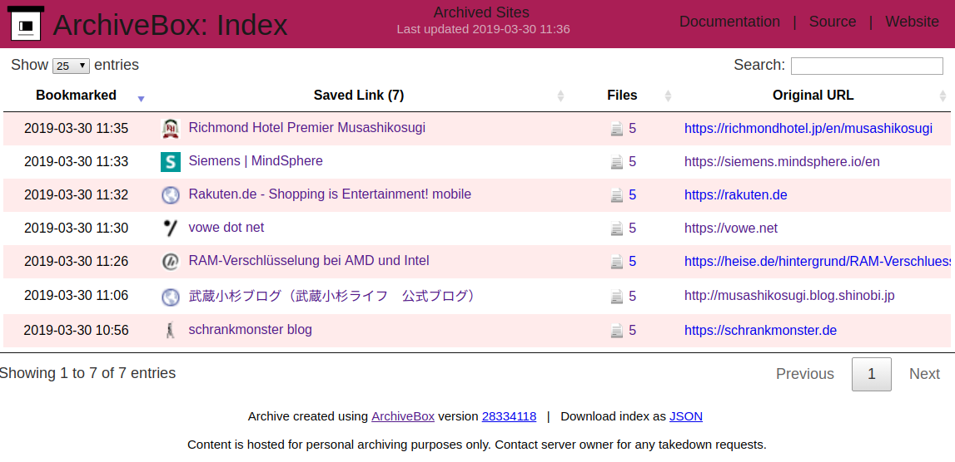
Task: Click files count 5 in schrankmonster row
Action: 632,330
